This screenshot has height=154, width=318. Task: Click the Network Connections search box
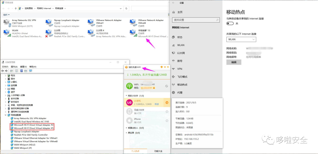coord(150,9)
